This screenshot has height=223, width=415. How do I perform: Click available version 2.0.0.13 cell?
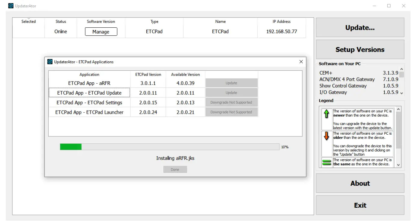point(185,102)
